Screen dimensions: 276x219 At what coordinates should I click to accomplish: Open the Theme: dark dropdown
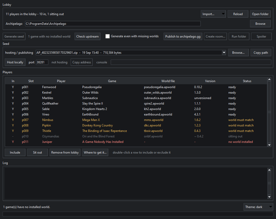258,207
